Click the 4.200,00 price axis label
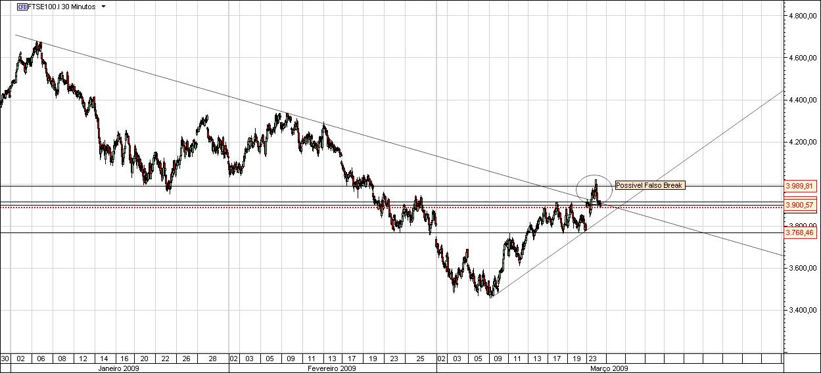Viewport: 821px width, 373px height. click(x=803, y=142)
